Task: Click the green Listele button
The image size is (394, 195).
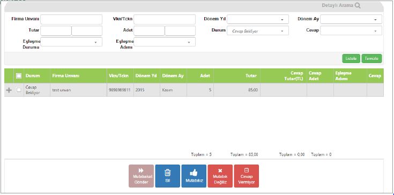Action: coord(351,59)
